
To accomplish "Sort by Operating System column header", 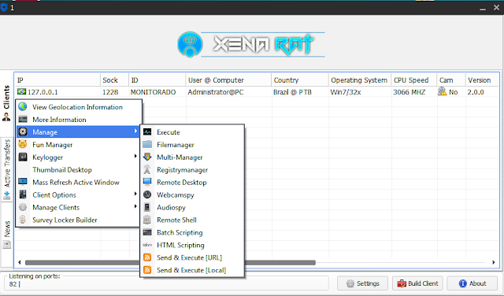I will point(360,80).
